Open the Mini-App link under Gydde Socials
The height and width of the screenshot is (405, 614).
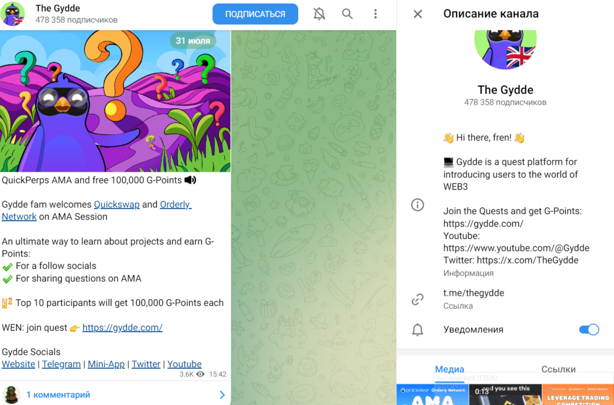click(106, 364)
